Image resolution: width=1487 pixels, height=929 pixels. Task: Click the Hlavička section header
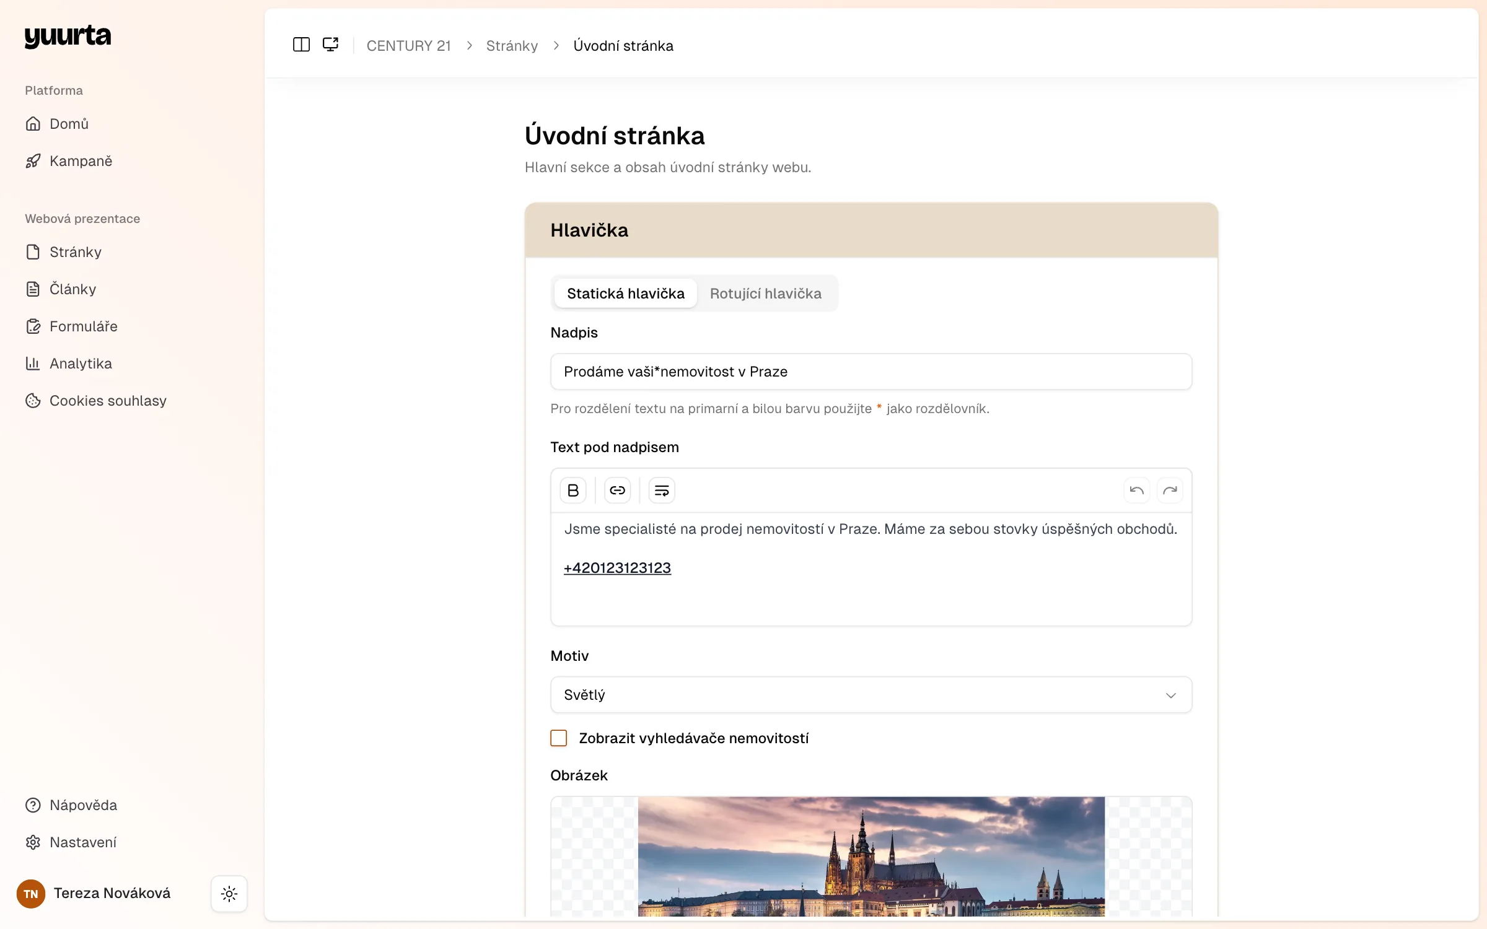coord(871,230)
